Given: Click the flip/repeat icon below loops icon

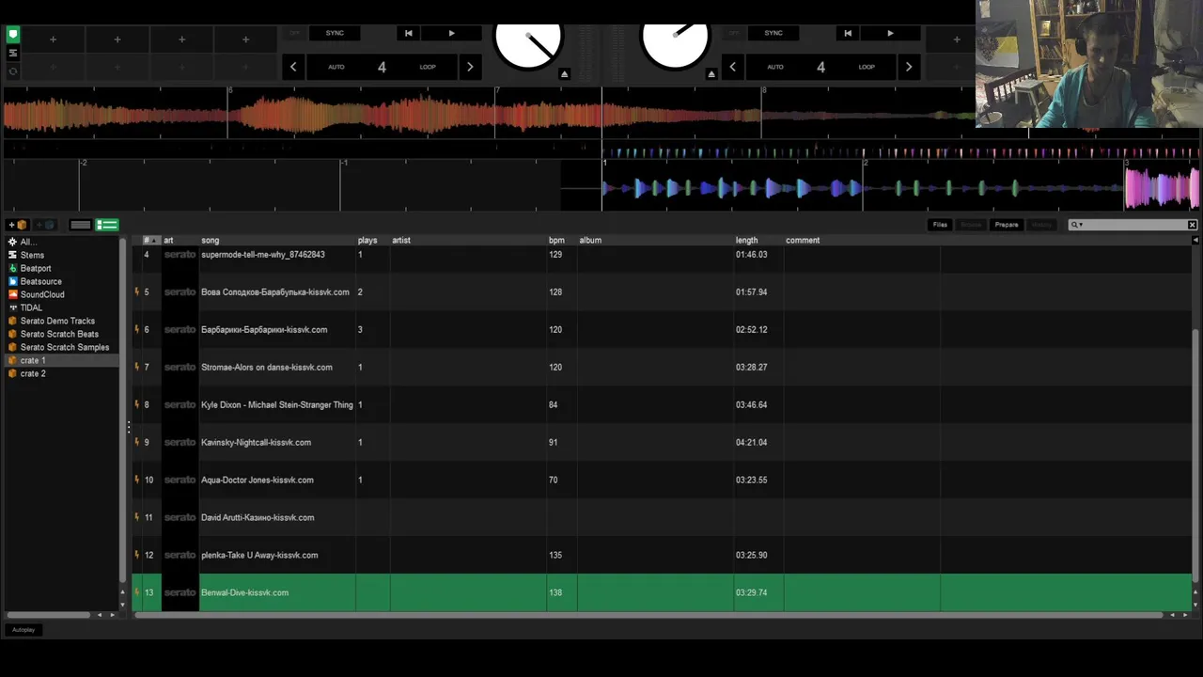Looking at the screenshot, I should [13, 71].
